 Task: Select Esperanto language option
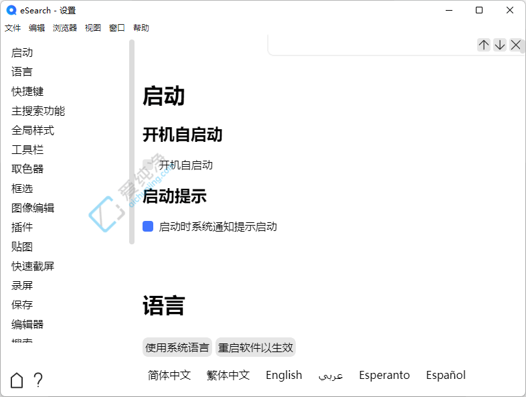pyautogui.click(x=384, y=375)
